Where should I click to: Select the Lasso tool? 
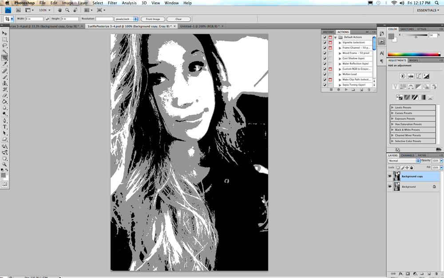click(x=4, y=45)
